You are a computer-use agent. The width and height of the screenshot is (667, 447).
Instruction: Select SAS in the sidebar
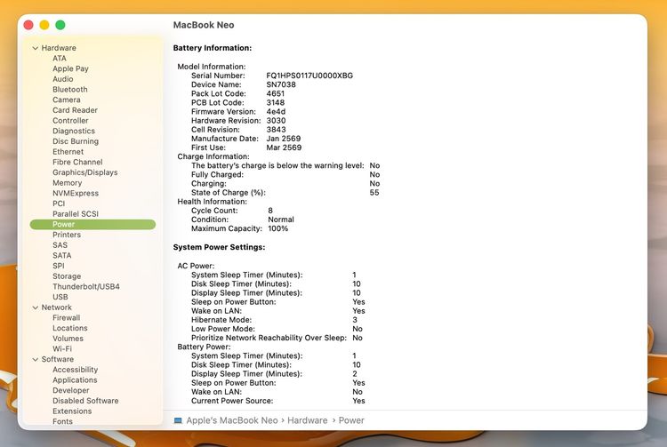(x=60, y=245)
